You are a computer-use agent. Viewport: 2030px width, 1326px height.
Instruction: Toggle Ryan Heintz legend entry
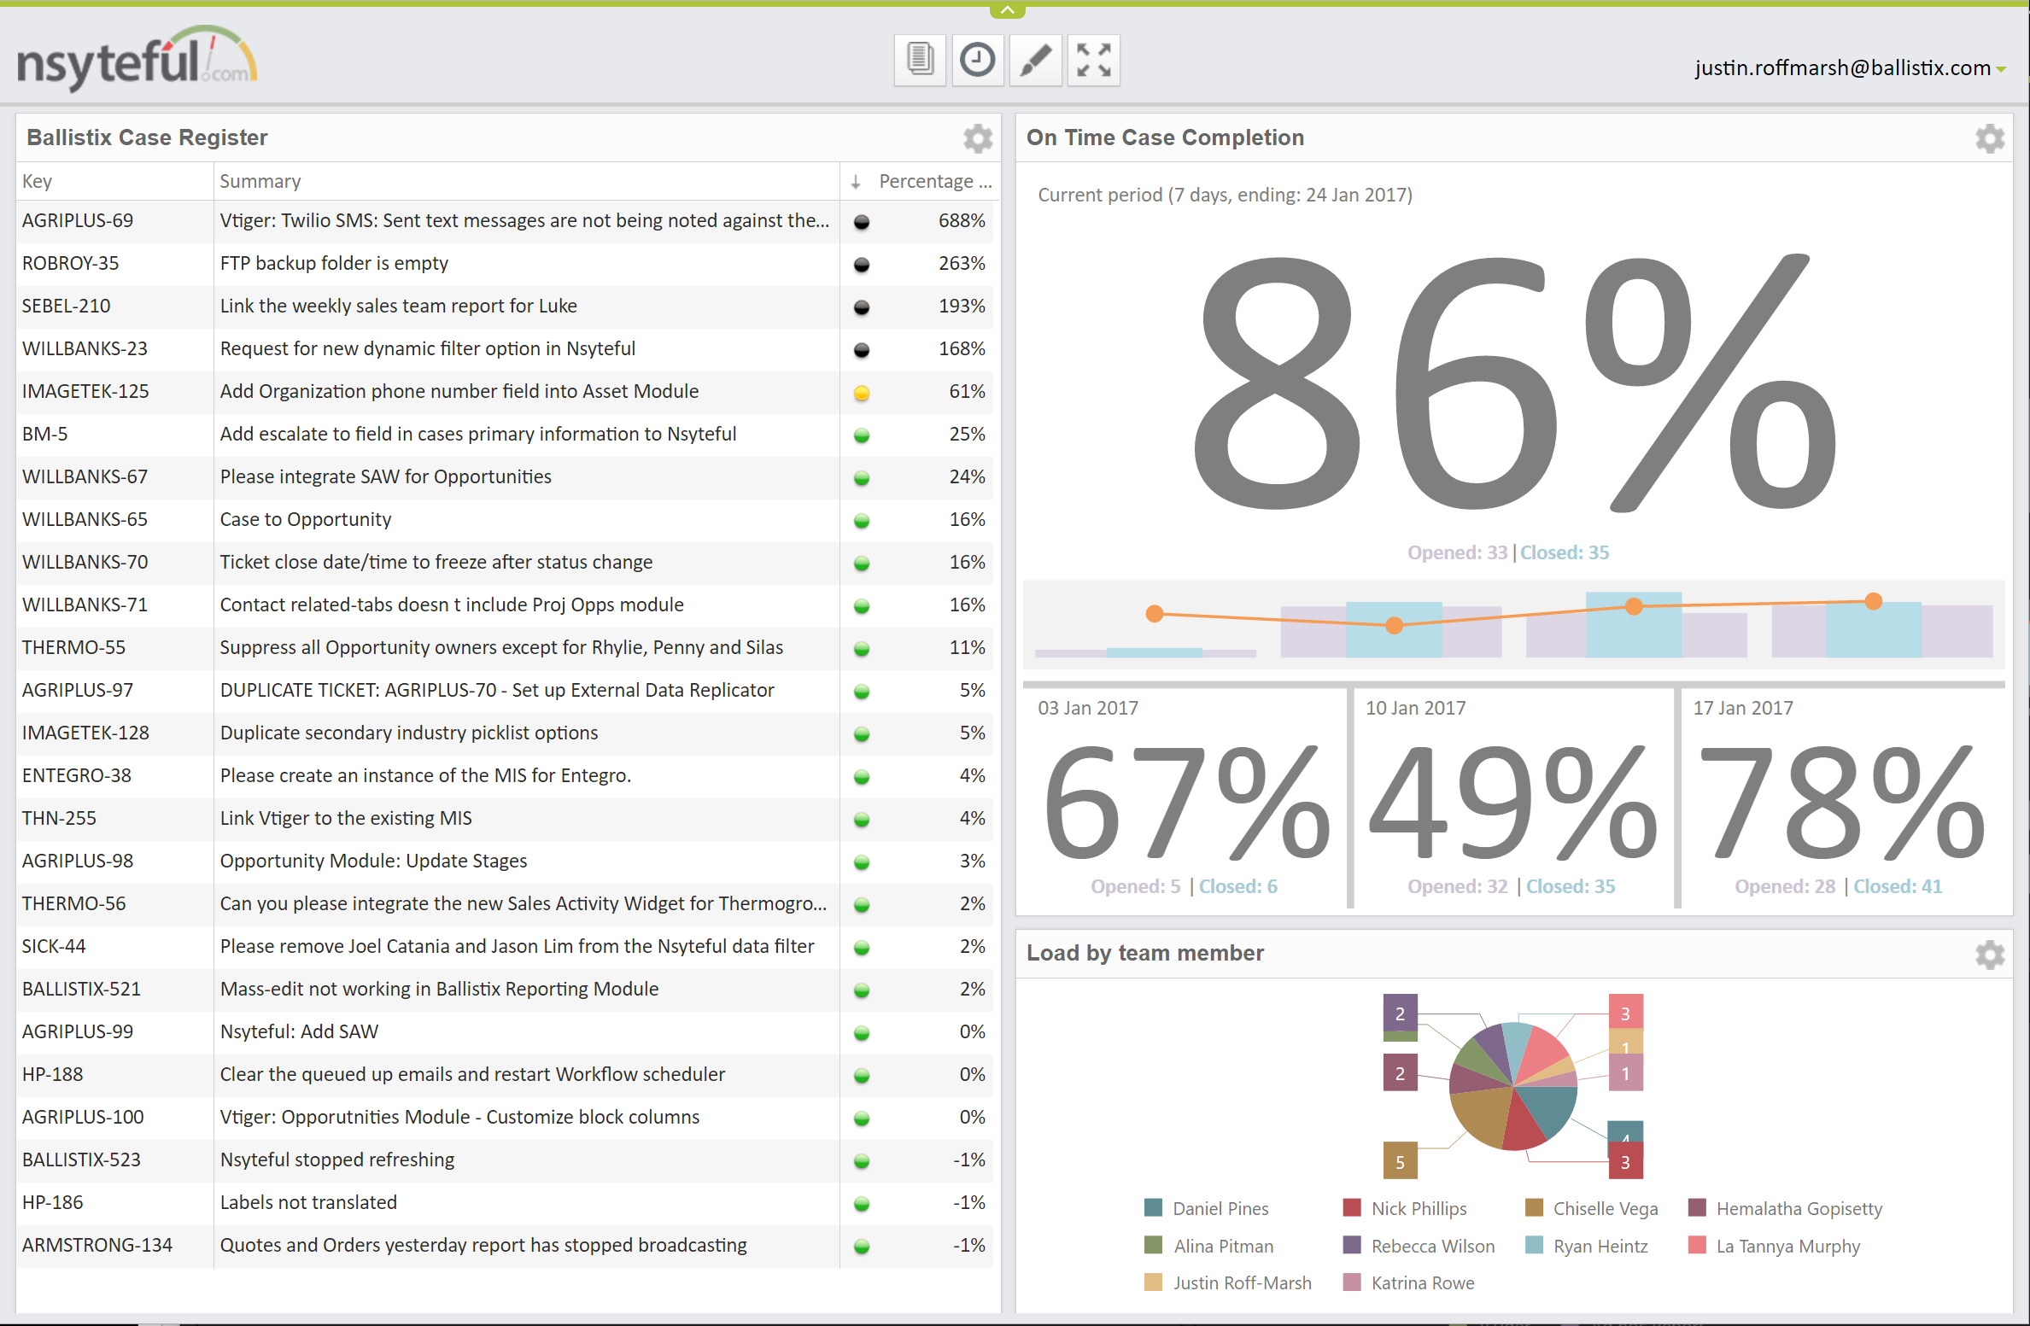(1587, 1246)
